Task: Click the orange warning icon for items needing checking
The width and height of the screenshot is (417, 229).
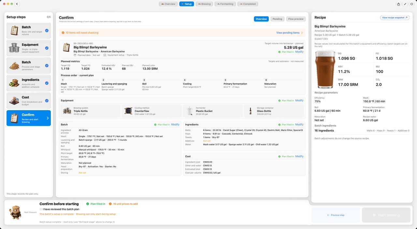Action: tap(63, 33)
